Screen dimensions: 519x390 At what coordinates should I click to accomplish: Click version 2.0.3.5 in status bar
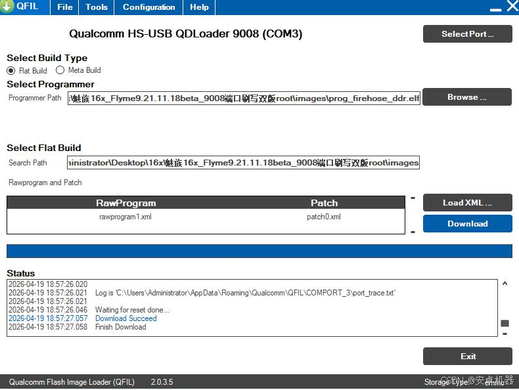pyautogui.click(x=162, y=381)
